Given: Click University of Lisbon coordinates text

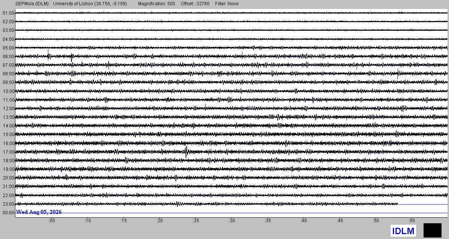Looking at the screenshot, I should click(90, 4).
